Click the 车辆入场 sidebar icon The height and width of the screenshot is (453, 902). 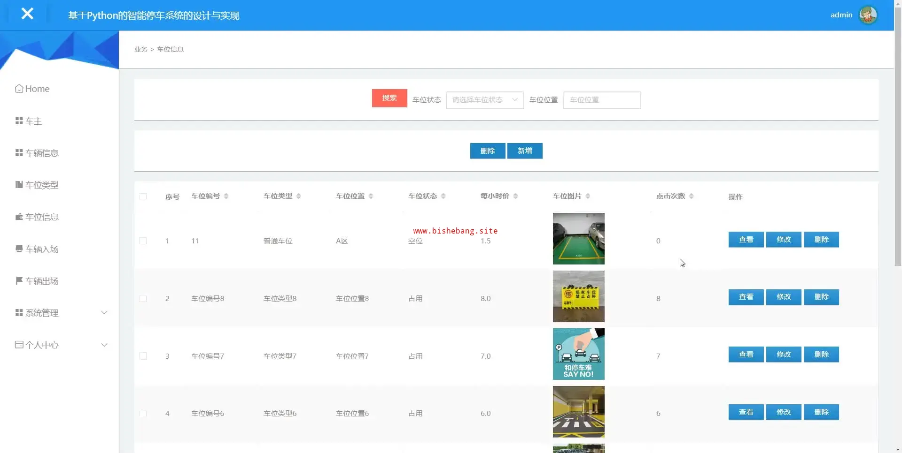pos(19,249)
